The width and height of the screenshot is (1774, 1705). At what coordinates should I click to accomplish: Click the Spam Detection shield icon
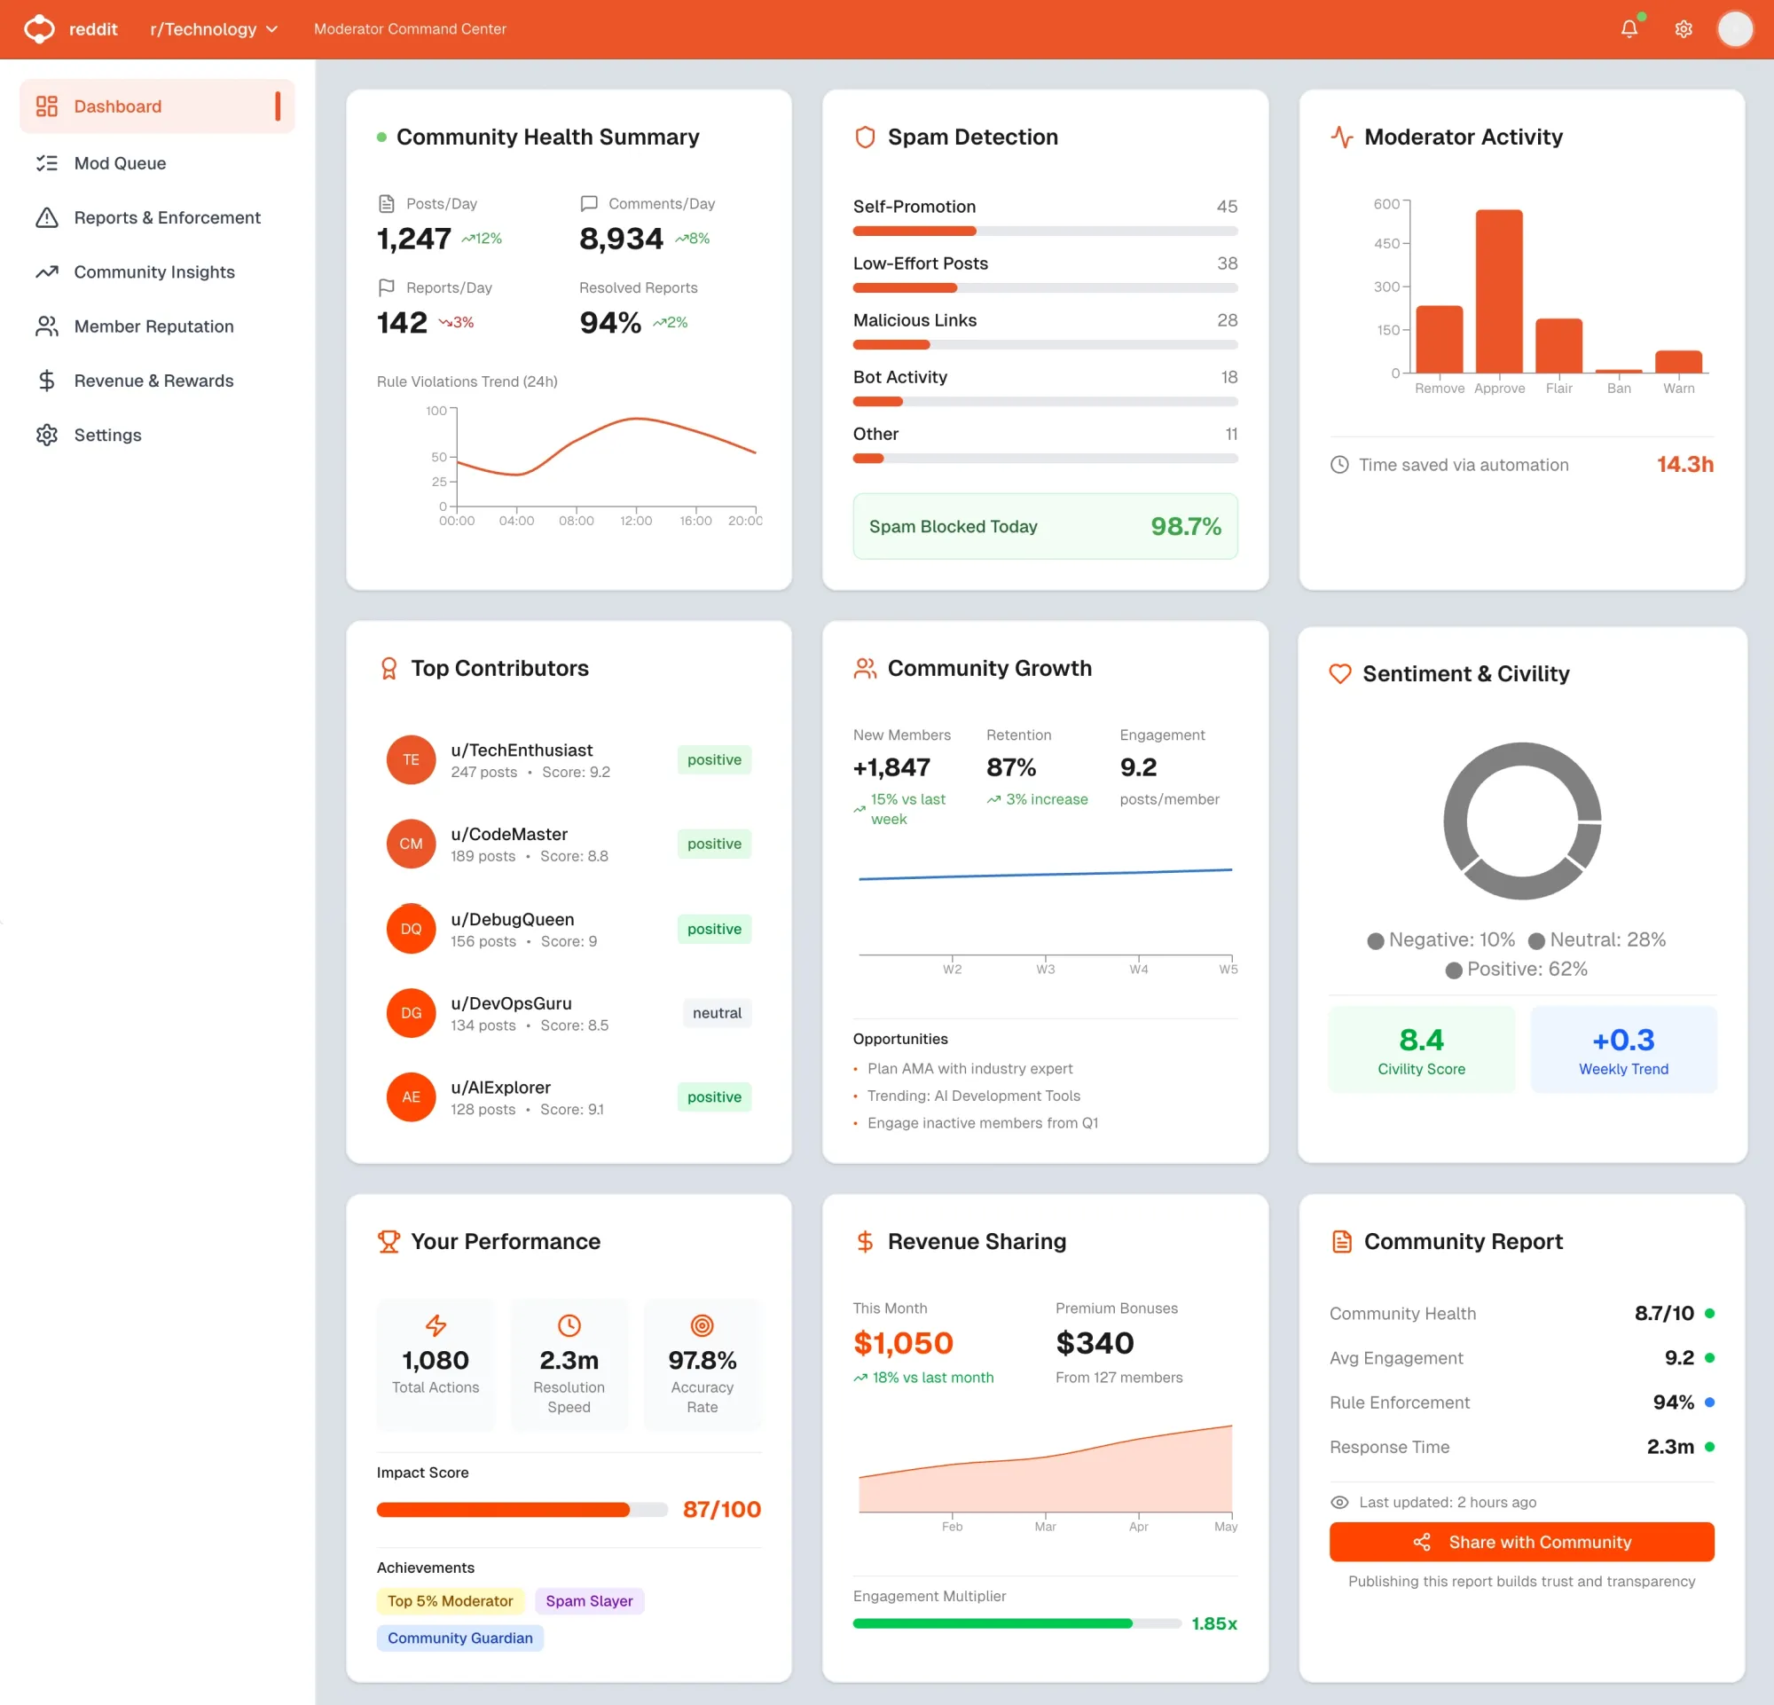coord(866,137)
